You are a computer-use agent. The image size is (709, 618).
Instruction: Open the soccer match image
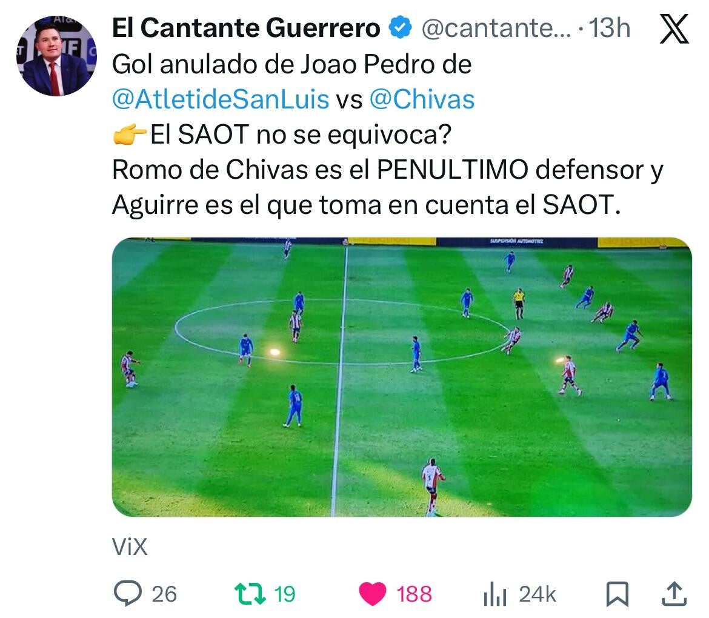[x=402, y=377]
